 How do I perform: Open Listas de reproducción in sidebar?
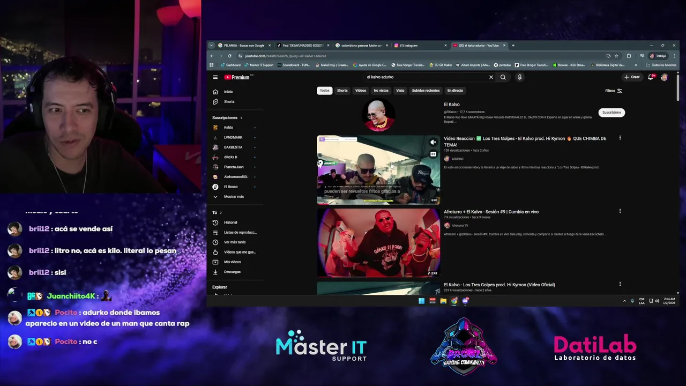pos(236,232)
